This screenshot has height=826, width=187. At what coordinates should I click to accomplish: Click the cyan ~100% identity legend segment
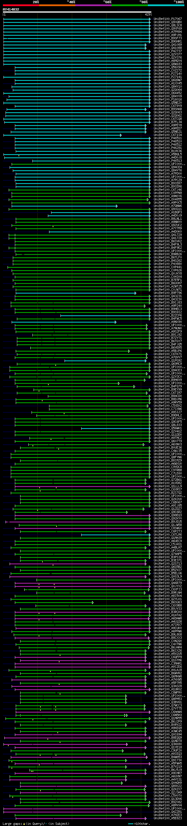(166, 5)
